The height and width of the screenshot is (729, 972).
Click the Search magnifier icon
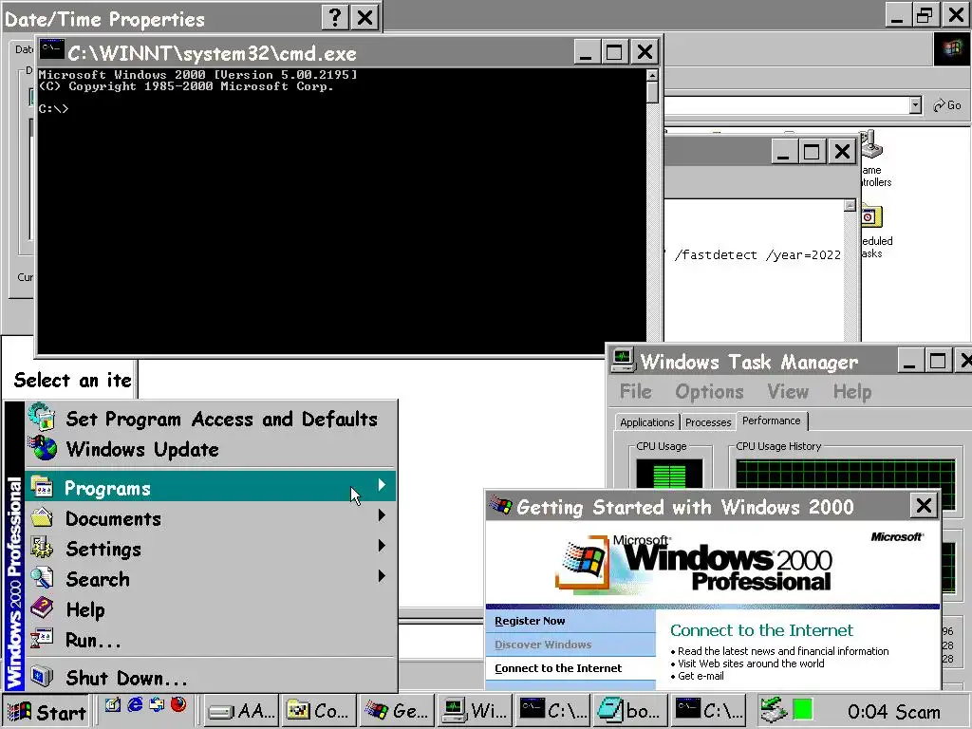[x=42, y=577]
